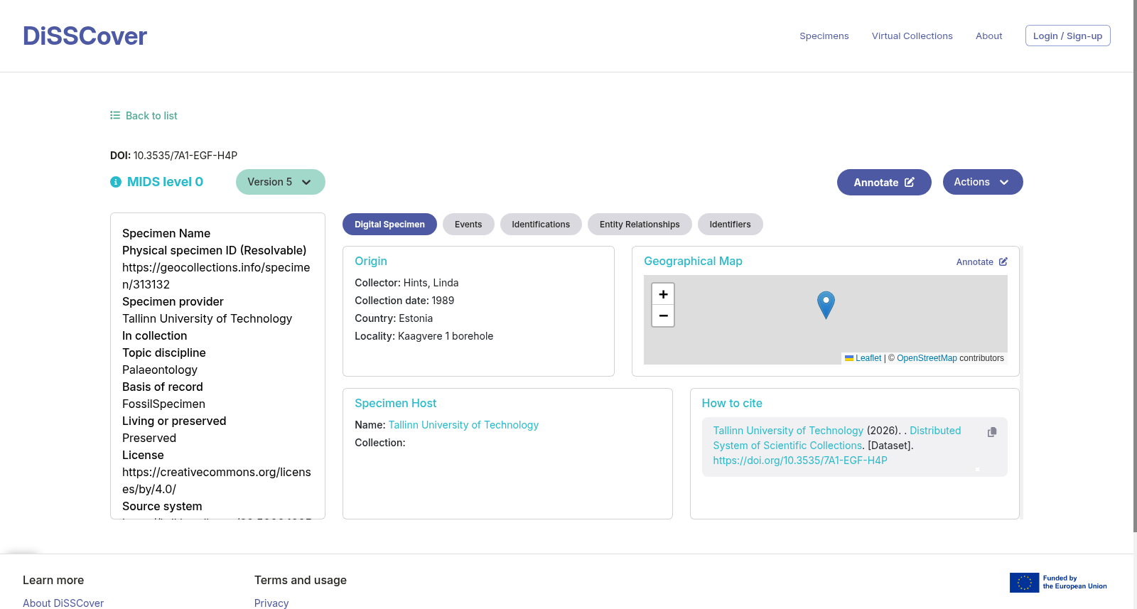Zoom in on the map

pos(663,294)
